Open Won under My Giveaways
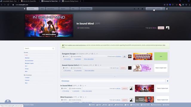The width and height of the screenshot is (191, 107). click(x=26, y=83)
